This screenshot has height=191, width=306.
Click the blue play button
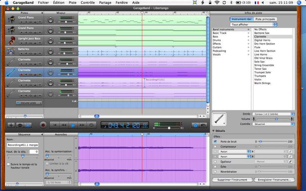[73, 125]
